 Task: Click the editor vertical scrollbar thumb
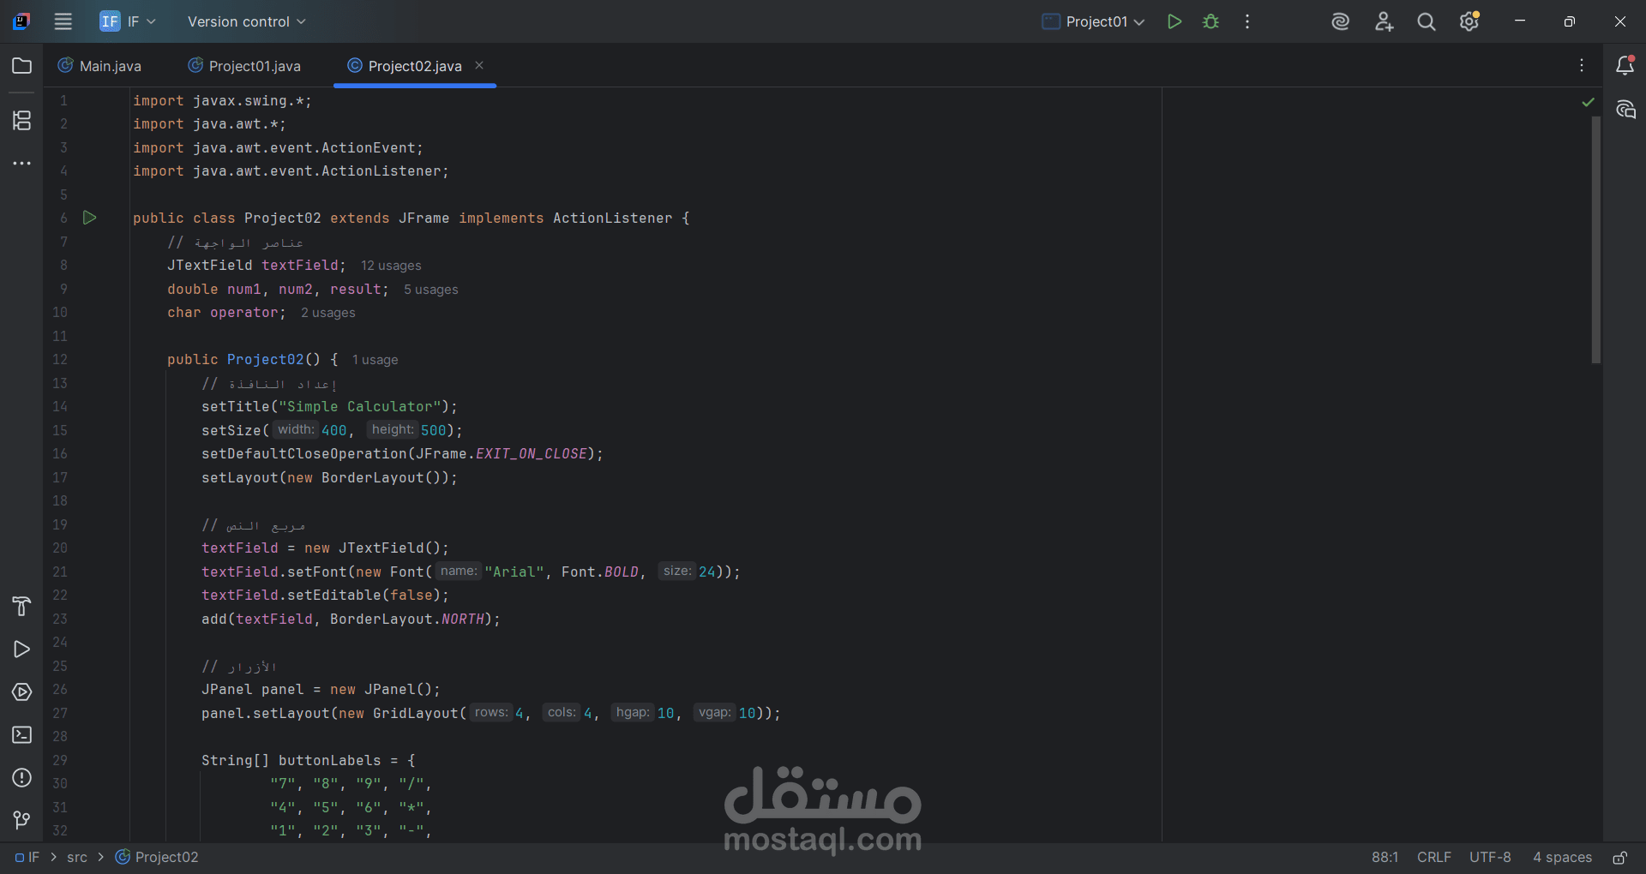[x=1595, y=240]
